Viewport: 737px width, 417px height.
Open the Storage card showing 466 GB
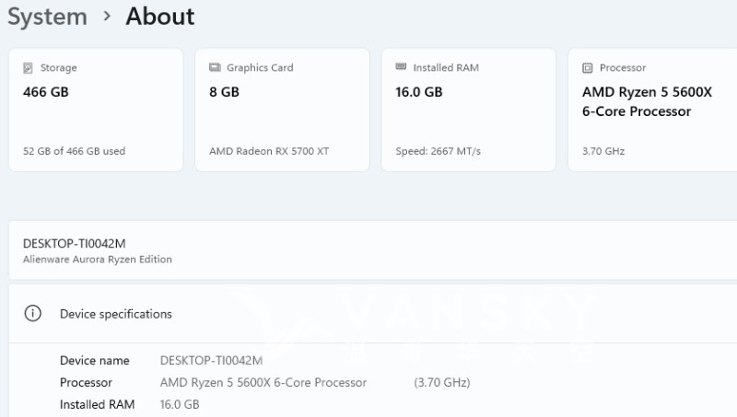pos(96,110)
